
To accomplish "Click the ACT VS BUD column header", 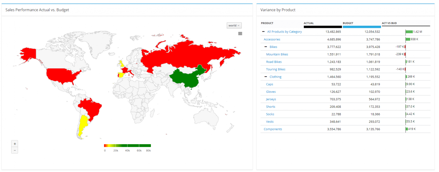I will [389, 23].
